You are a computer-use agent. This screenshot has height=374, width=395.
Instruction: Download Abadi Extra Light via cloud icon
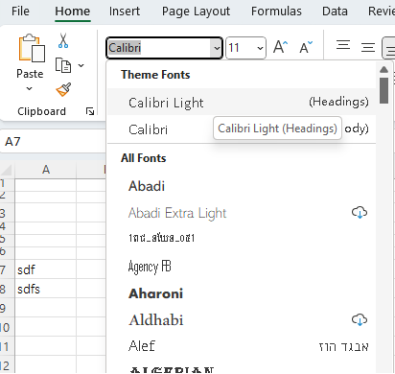tap(360, 212)
